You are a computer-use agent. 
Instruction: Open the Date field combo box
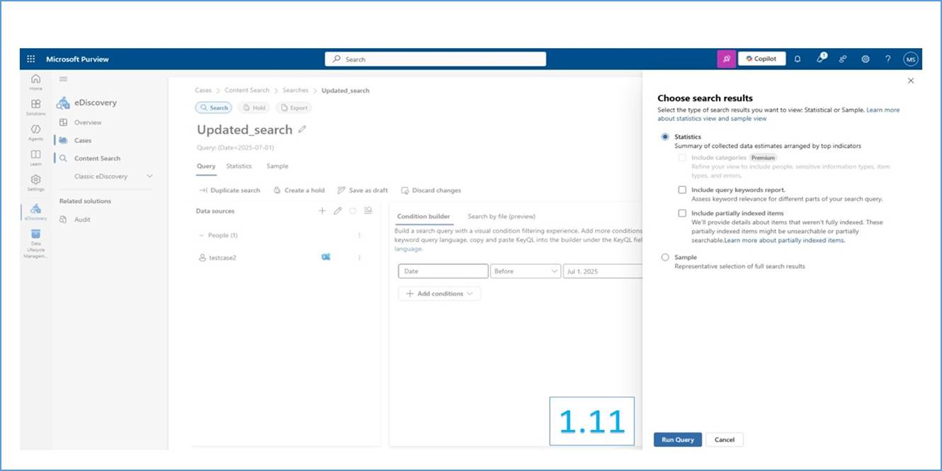click(443, 271)
